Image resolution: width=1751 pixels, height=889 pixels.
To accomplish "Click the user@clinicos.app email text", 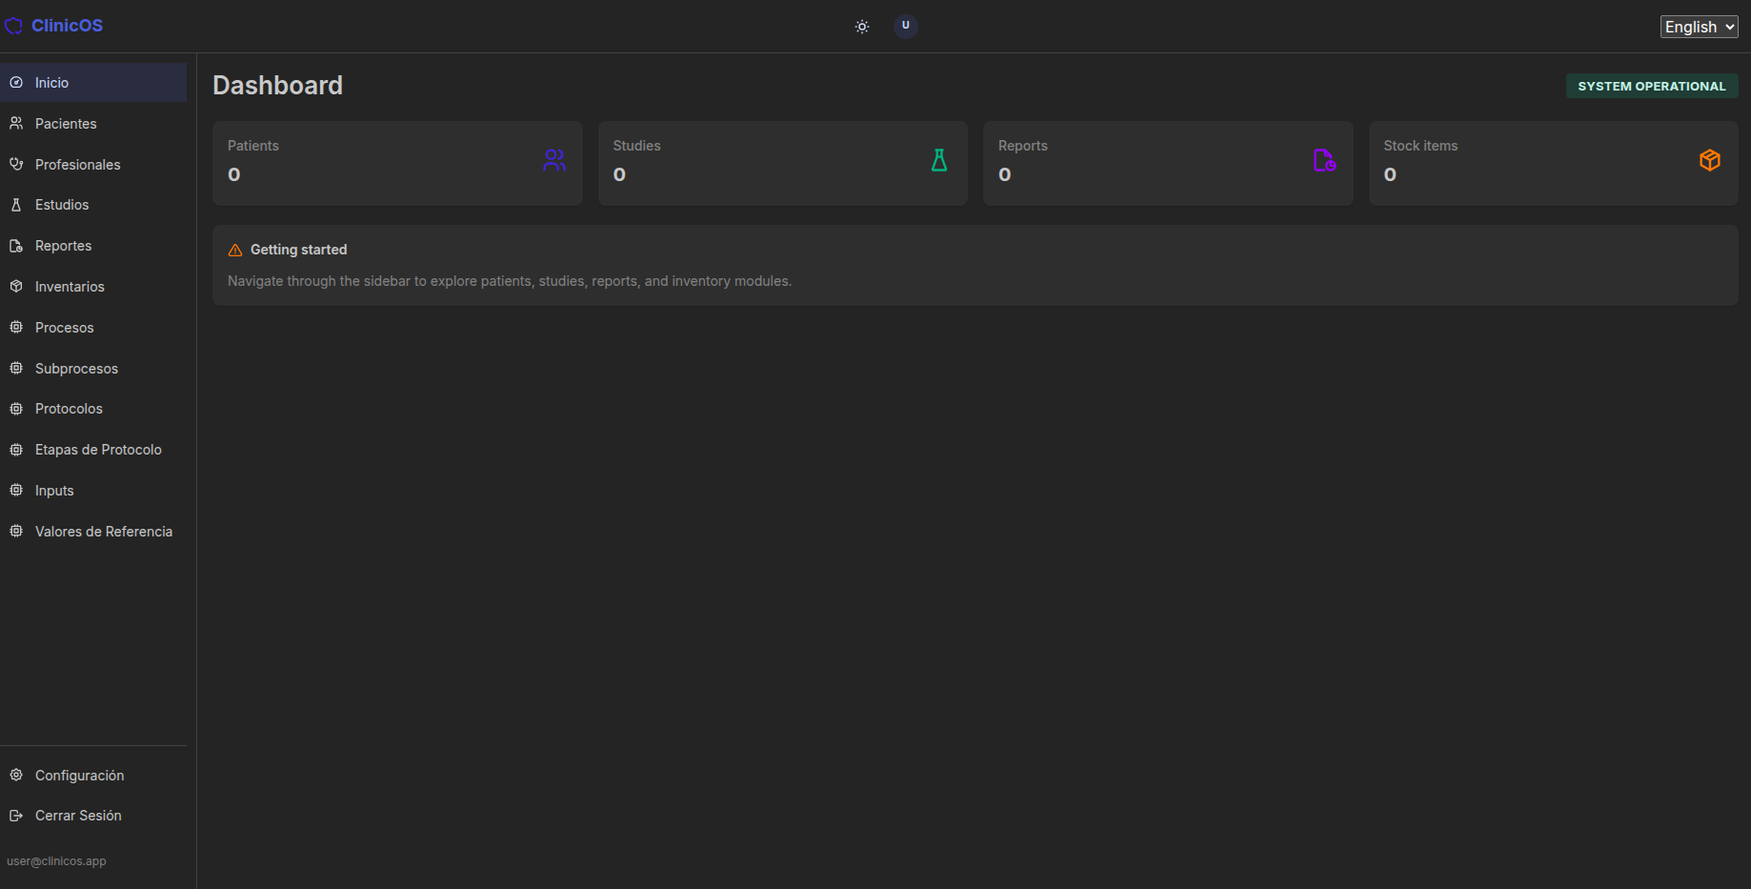I will click(x=56, y=860).
